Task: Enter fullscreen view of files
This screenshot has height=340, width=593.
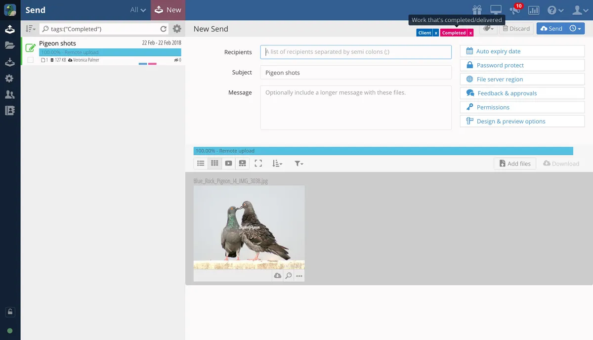Action: (x=258, y=163)
